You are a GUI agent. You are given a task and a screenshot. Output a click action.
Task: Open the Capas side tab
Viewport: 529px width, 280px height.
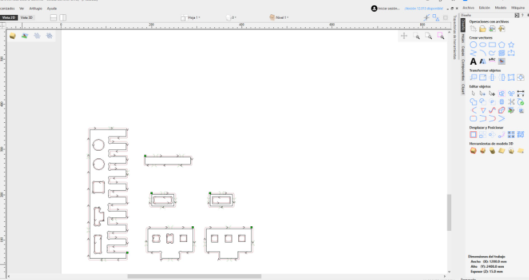(x=463, y=51)
